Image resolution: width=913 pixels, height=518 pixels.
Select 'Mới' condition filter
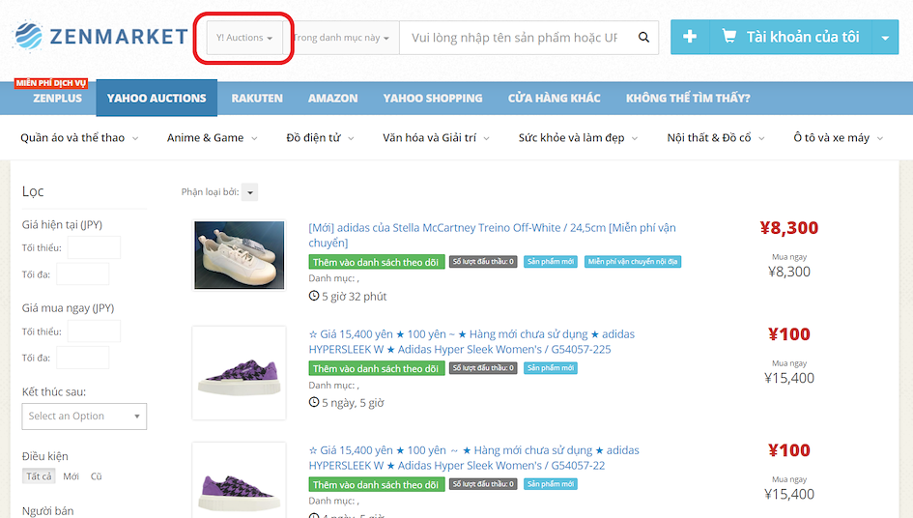pos(71,476)
